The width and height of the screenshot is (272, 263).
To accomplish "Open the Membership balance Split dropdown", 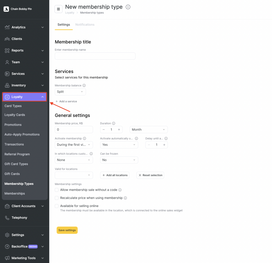I will tap(70, 92).
